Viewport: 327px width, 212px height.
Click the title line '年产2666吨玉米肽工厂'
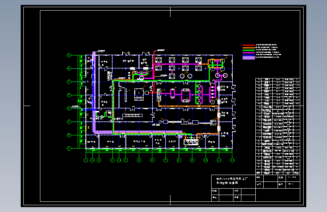tap(232, 179)
